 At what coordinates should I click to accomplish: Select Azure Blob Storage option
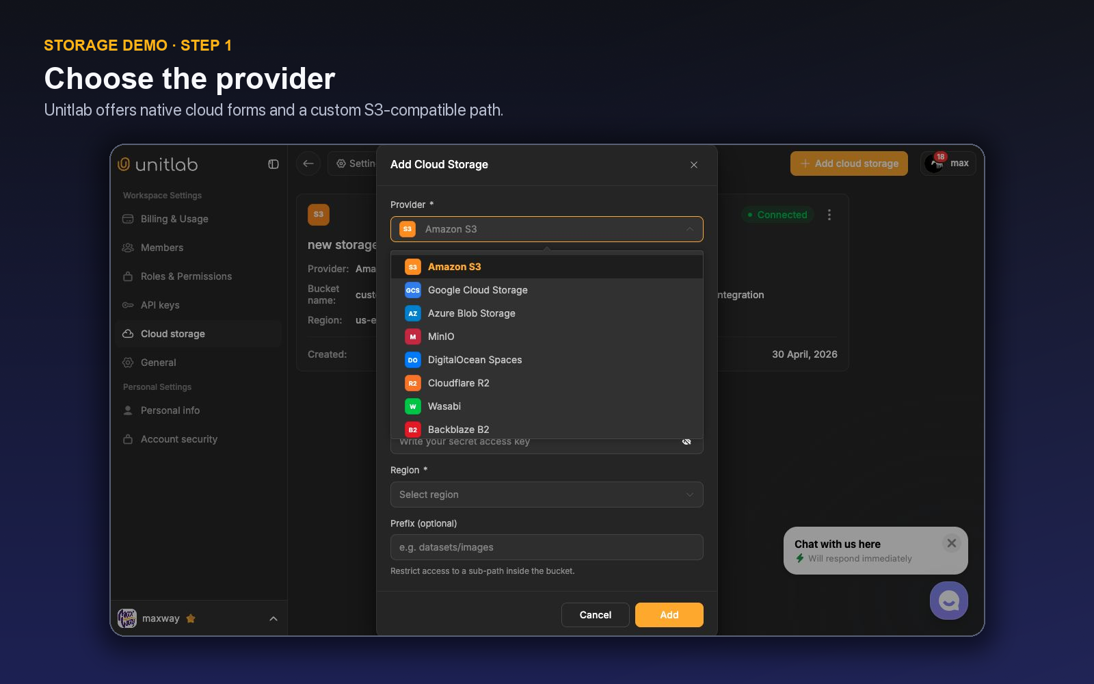point(547,313)
